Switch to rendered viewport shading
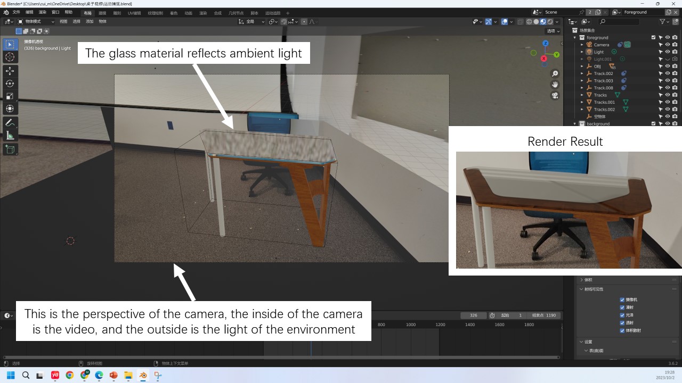The image size is (682, 383). coord(550,22)
